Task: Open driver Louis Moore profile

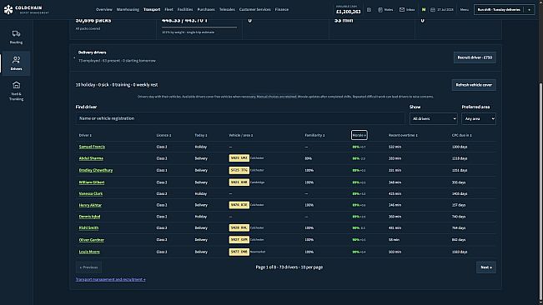Action: pyautogui.click(x=89, y=252)
